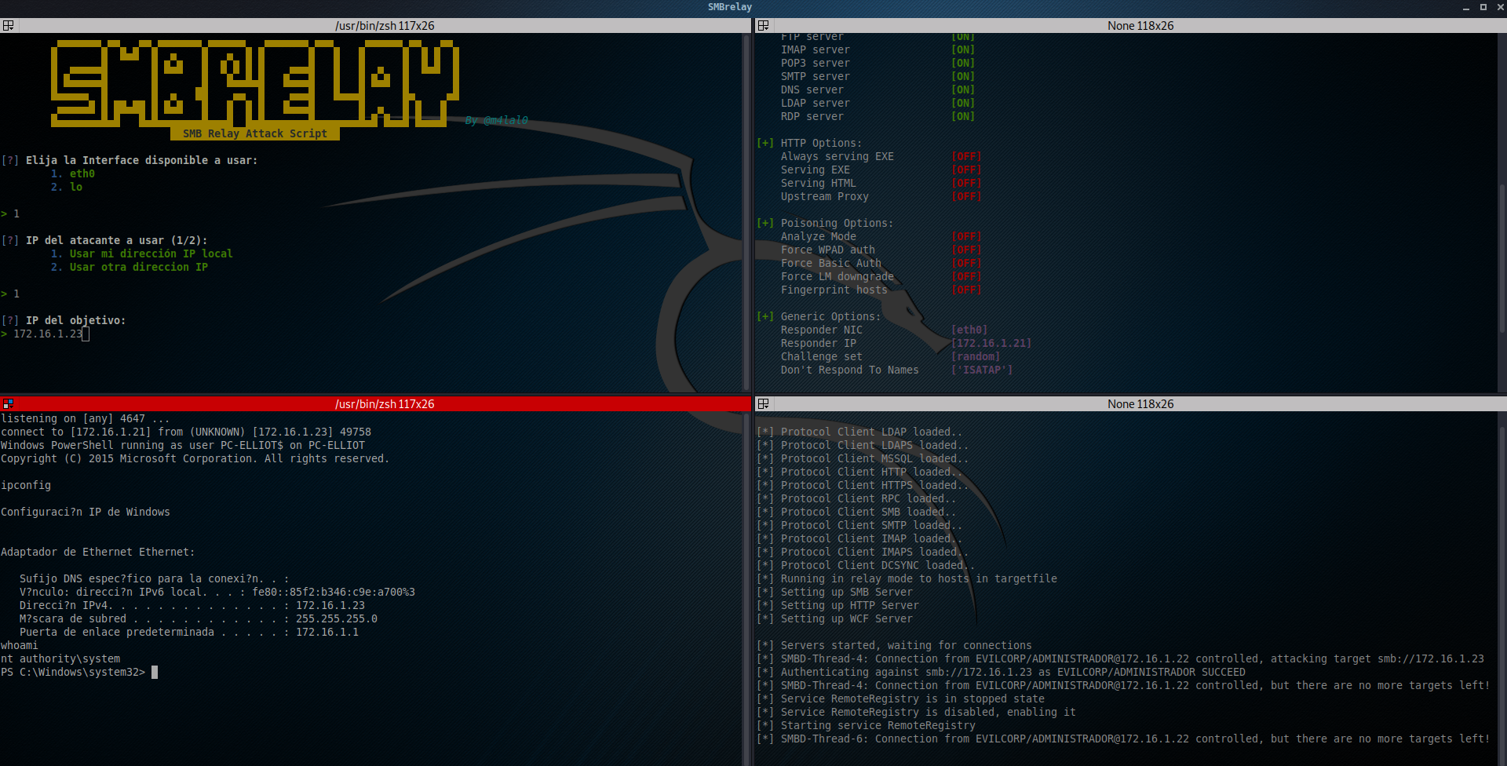This screenshot has width=1507, height=766.
Task: Click 'Usar otra direccion IP' option
Action: [x=139, y=268]
